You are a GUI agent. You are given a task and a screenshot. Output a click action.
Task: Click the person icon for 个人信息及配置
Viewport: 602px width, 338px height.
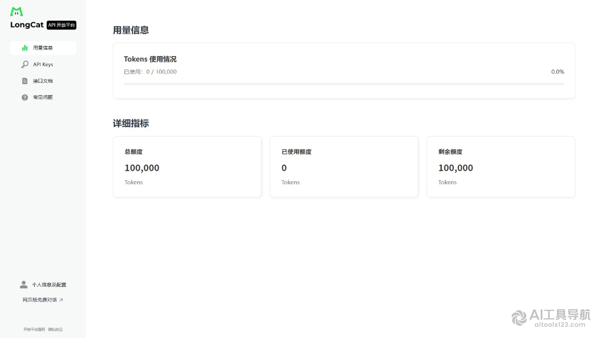coord(24,284)
